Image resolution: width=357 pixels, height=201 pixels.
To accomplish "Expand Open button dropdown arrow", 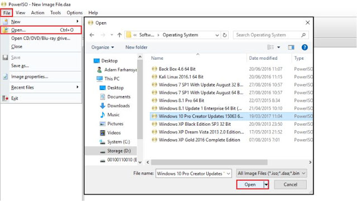I will 266,185.
